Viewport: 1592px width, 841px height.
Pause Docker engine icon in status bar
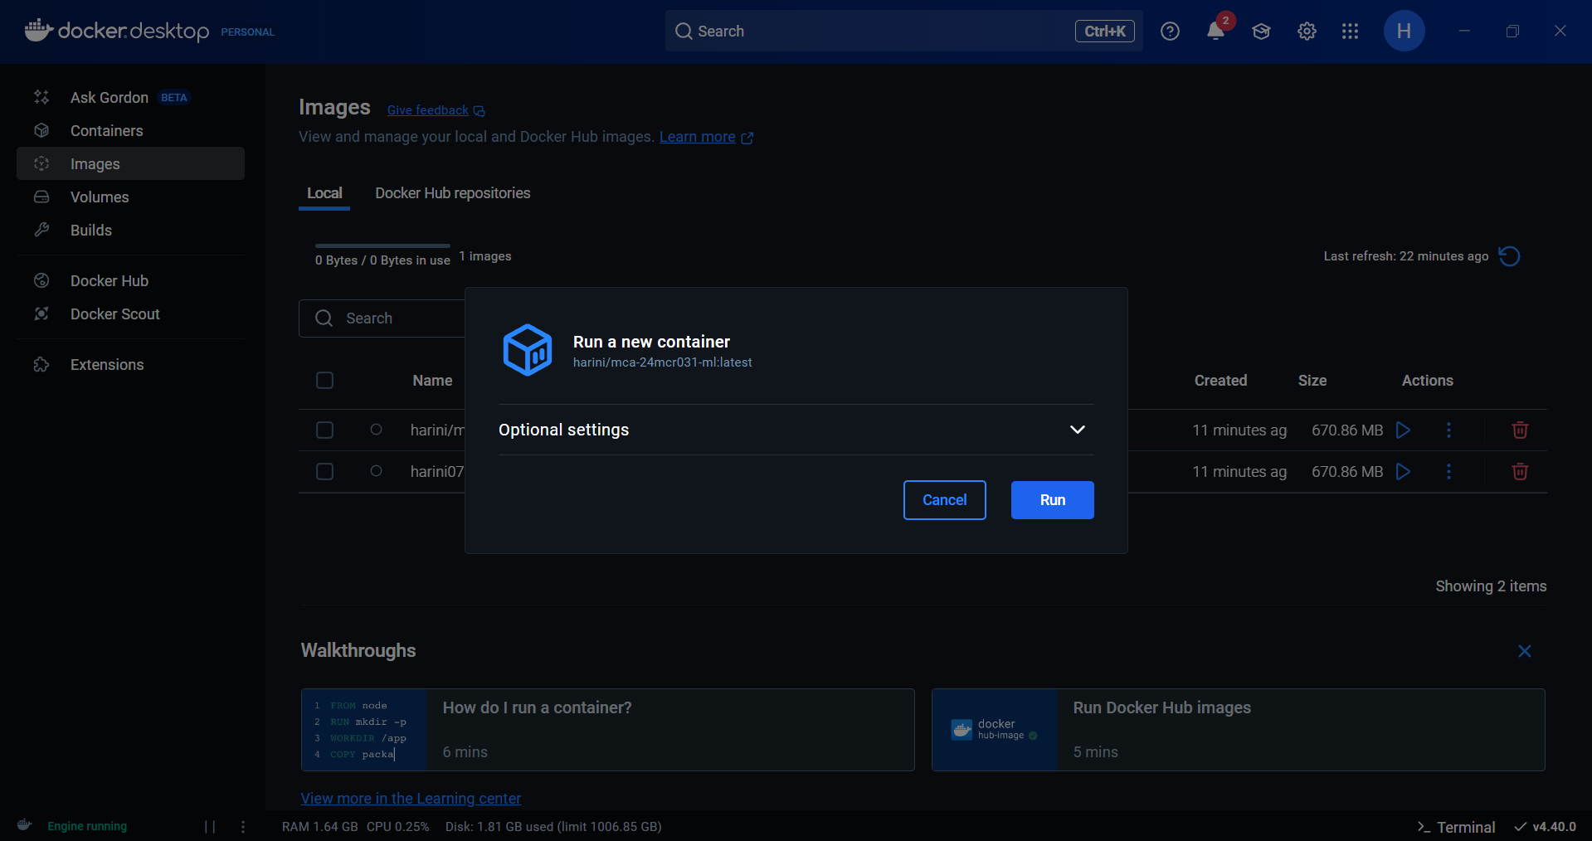(210, 826)
